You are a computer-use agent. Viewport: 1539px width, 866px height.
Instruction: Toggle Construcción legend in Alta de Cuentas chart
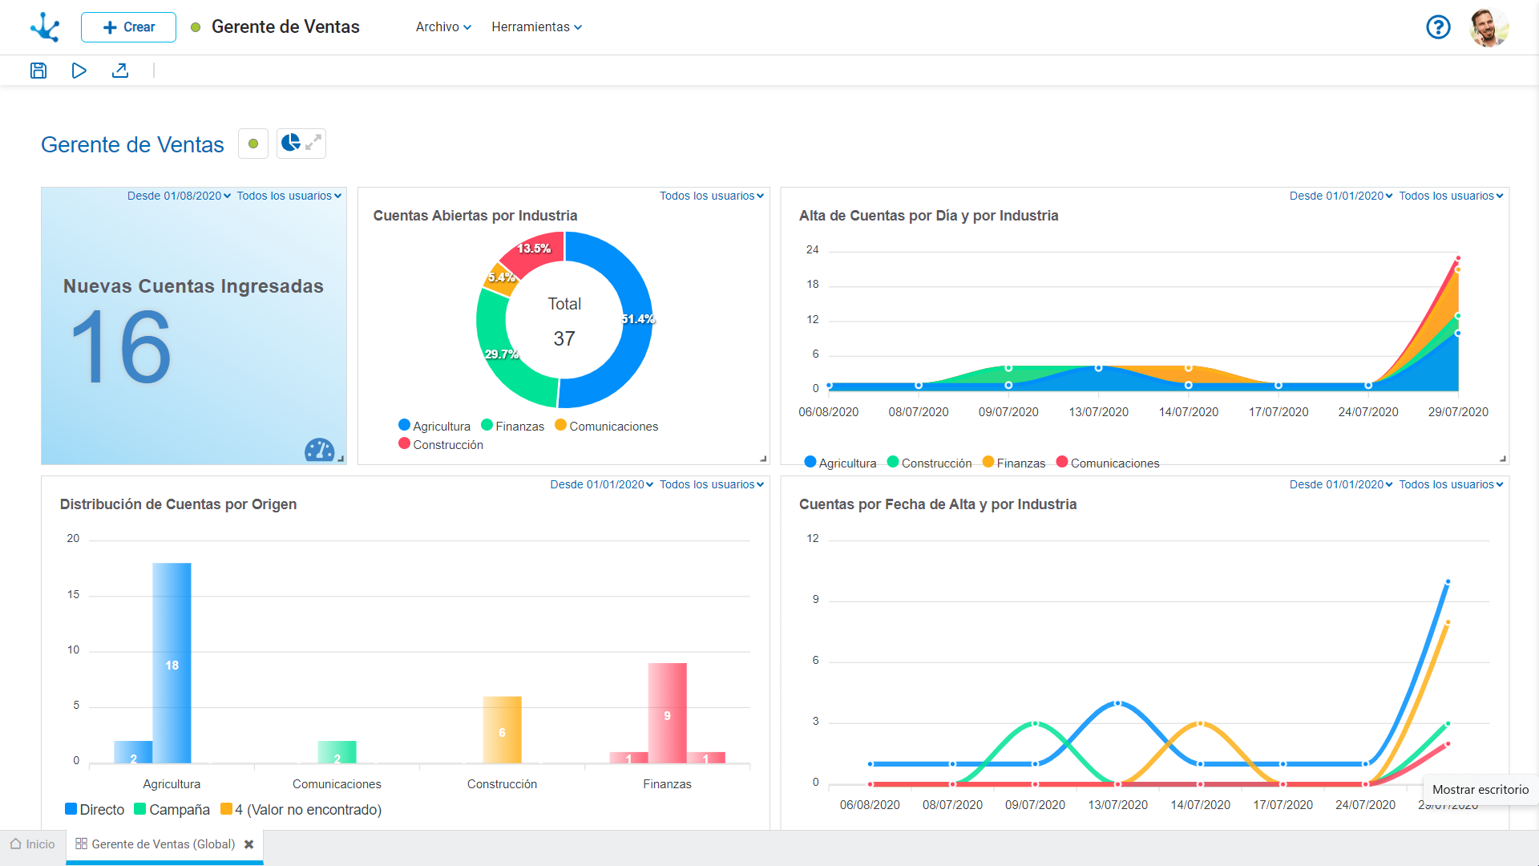click(x=930, y=463)
